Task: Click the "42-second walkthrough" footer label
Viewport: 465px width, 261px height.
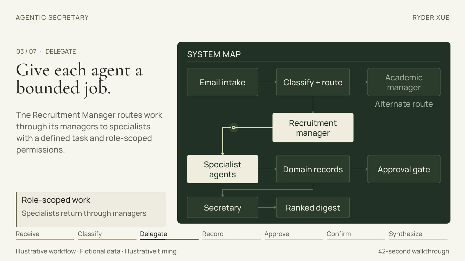Action: click(x=414, y=251)
